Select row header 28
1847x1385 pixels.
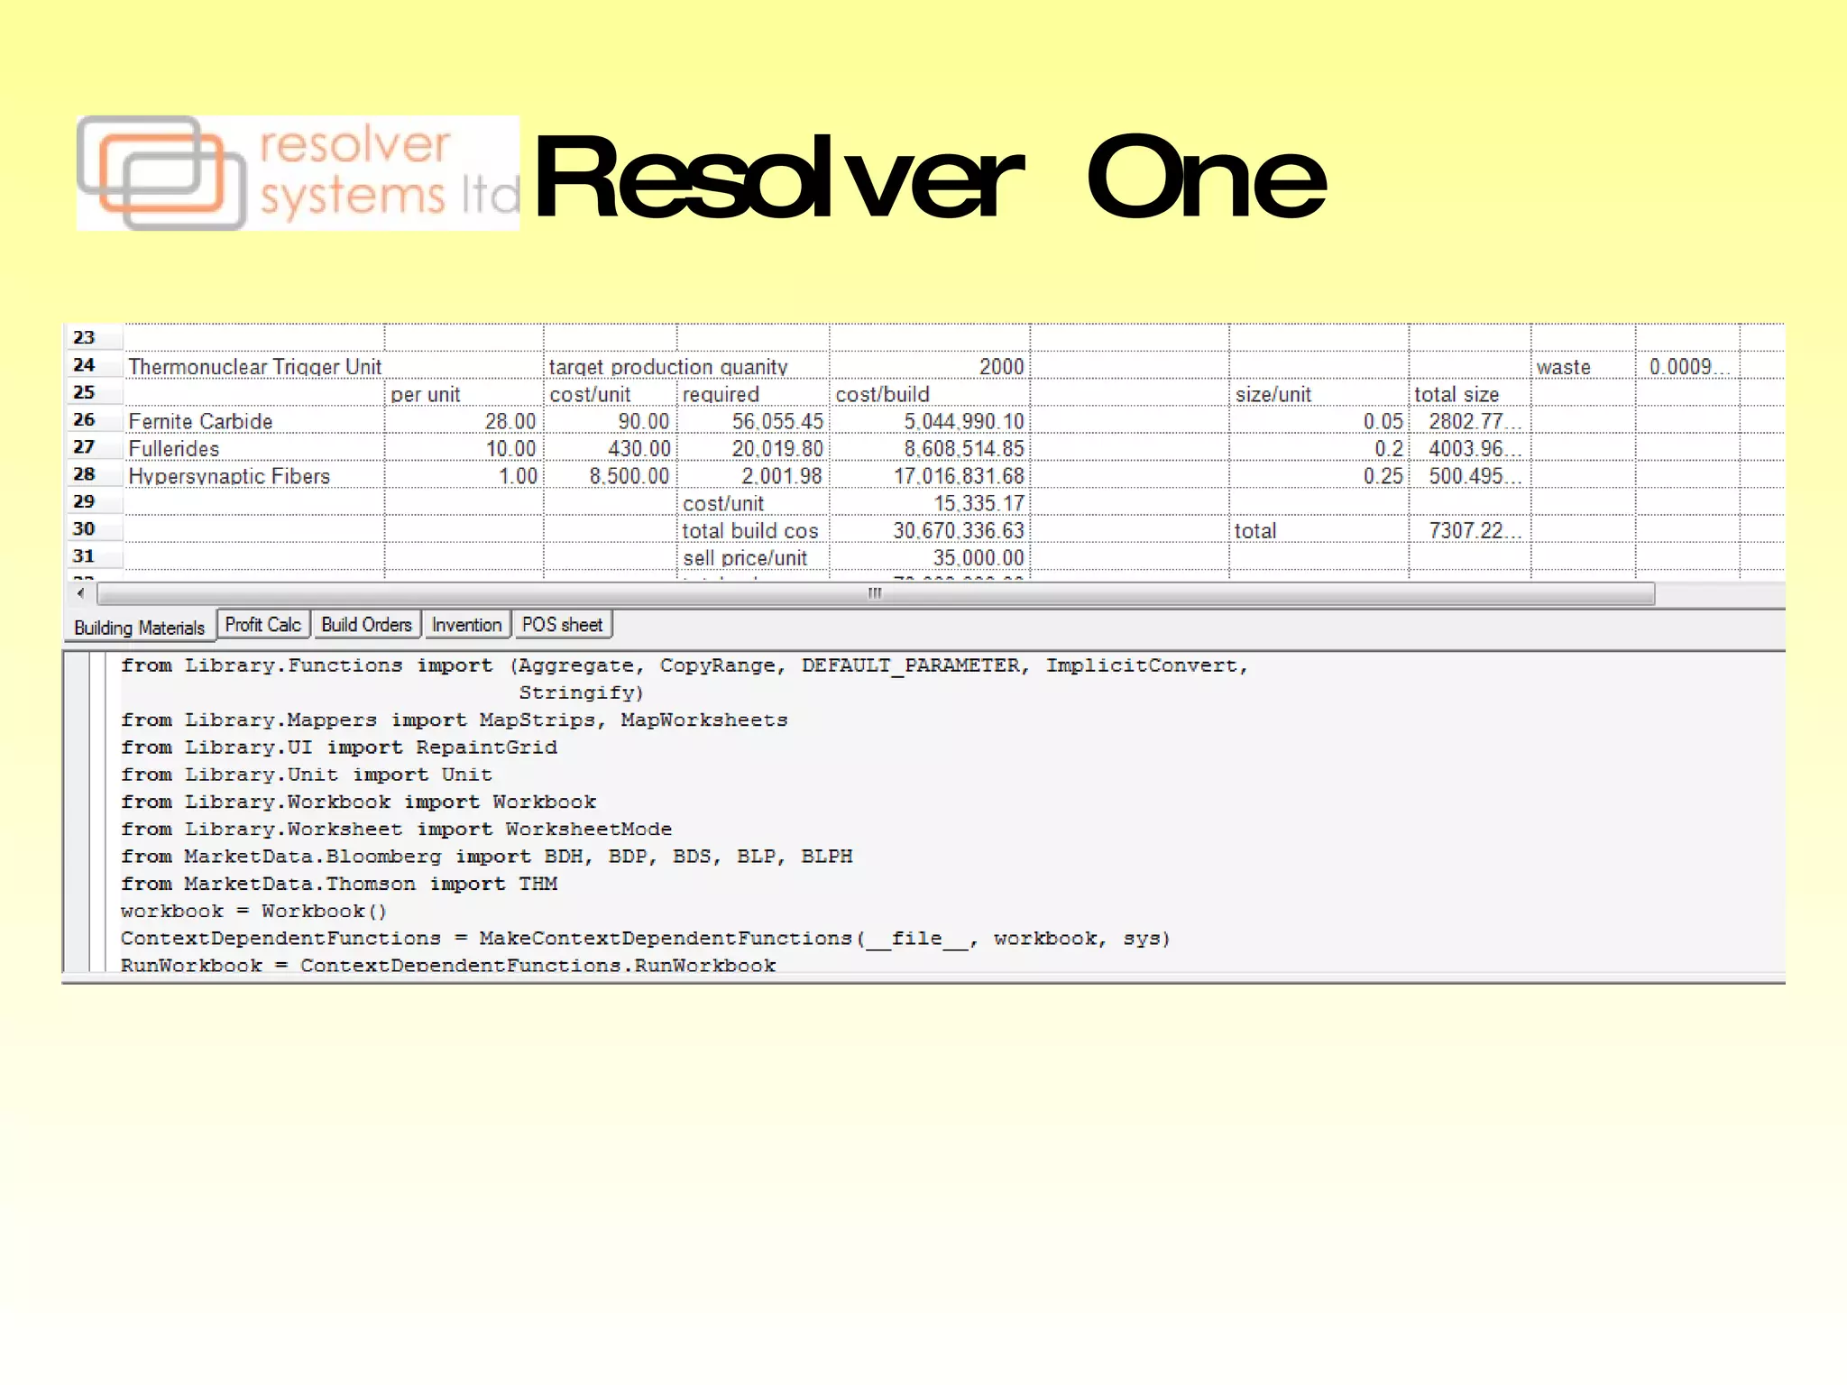(x=93, y=474)
